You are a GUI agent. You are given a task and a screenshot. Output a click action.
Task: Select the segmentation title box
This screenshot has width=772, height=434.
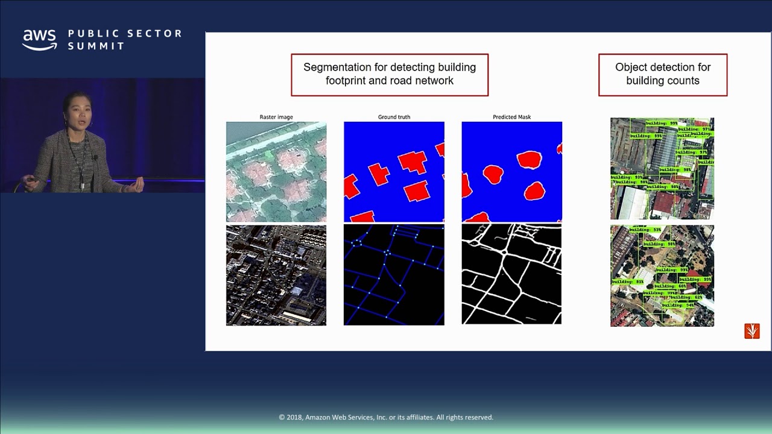[390, 75]
